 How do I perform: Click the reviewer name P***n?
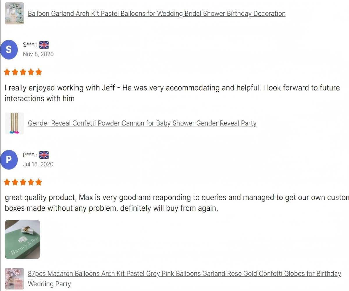[30, 155]
